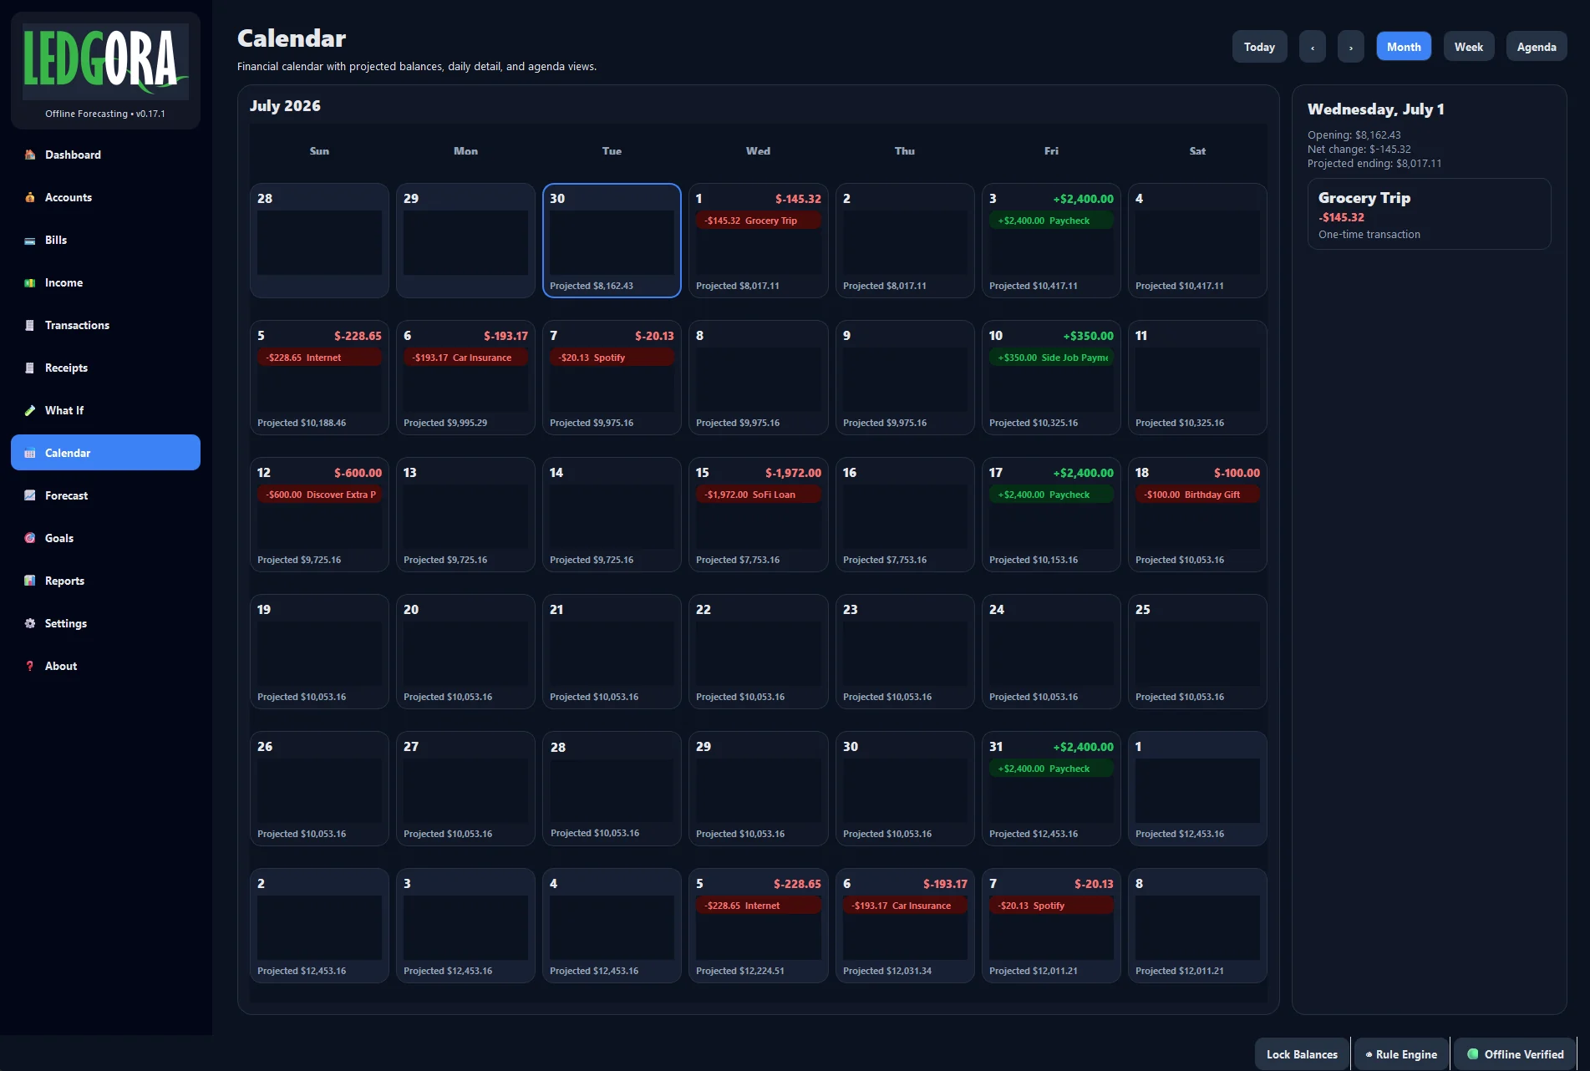
Task: Go to next month with right chevron
Action: pos(1351,47)
